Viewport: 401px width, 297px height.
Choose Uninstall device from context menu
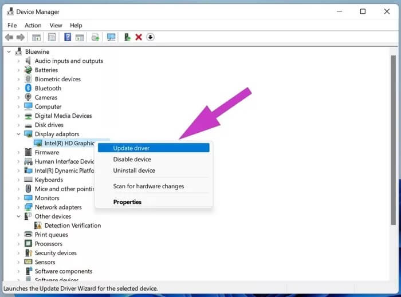(154, 171)
